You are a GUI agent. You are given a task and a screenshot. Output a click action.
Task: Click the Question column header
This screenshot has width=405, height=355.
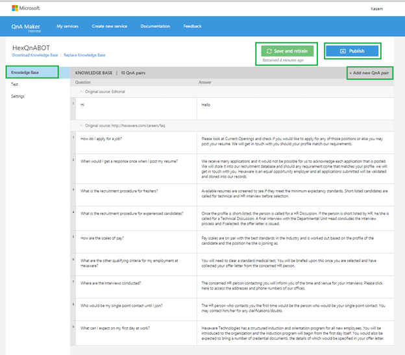pyautogui.click(x=83, y=82)
